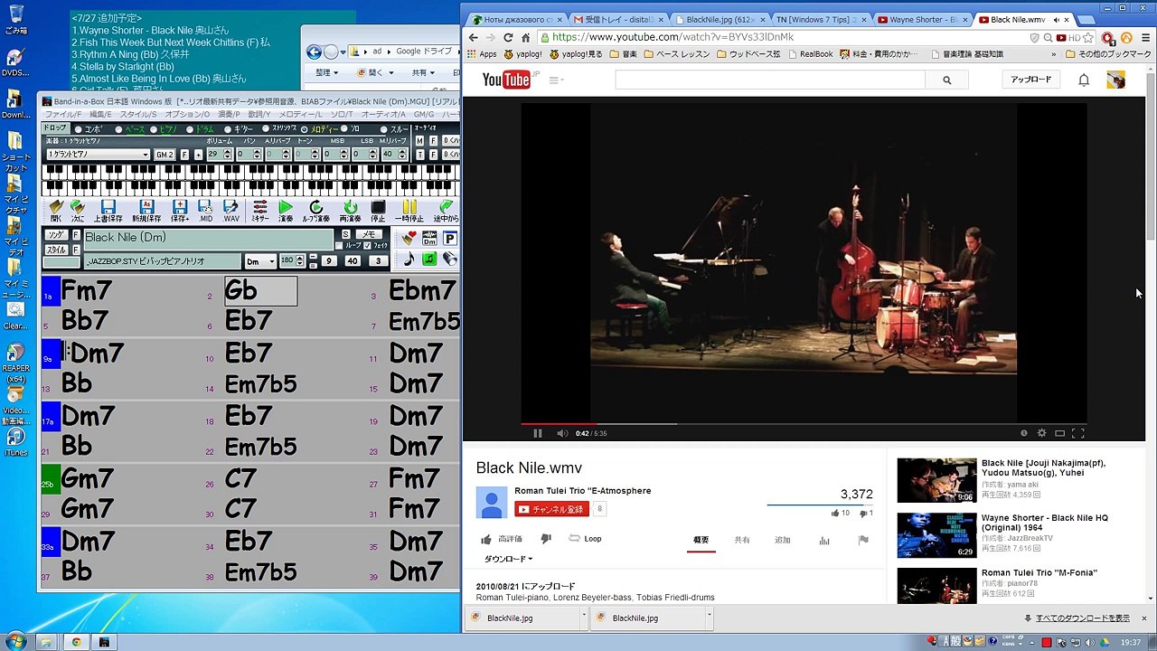Select the ギター guitar track radio
This screenshot has width=1157, height=651.
[x=226, y=129]
